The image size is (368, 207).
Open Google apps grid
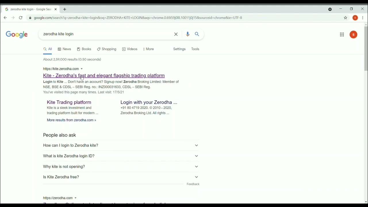[x=342, y=34]
